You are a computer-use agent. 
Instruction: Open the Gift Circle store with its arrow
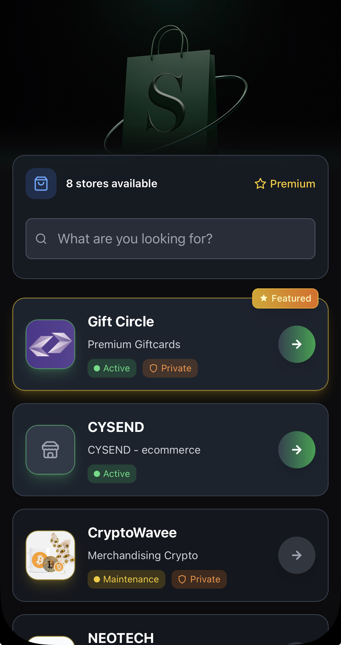[297, 344]
